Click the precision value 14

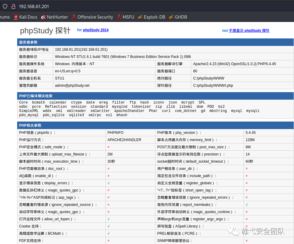click(x=247, y=154)
